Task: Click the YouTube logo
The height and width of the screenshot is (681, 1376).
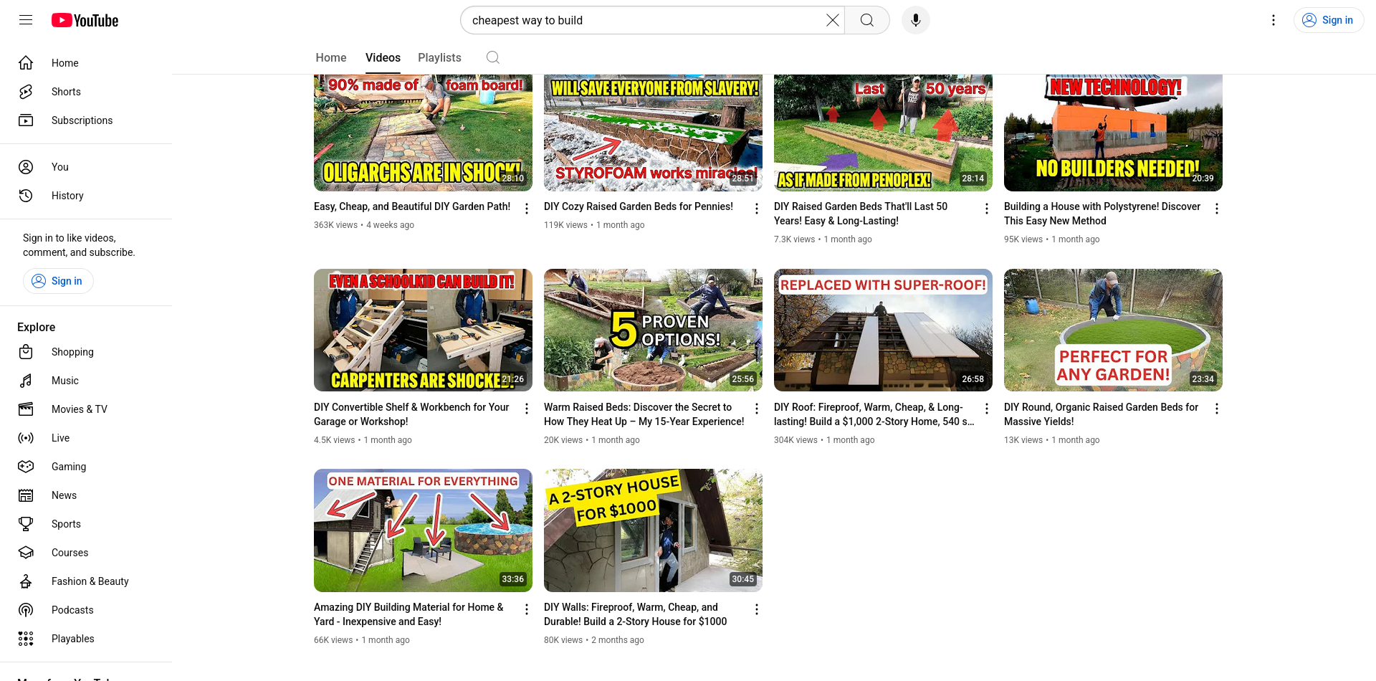Action: point(85,21)
